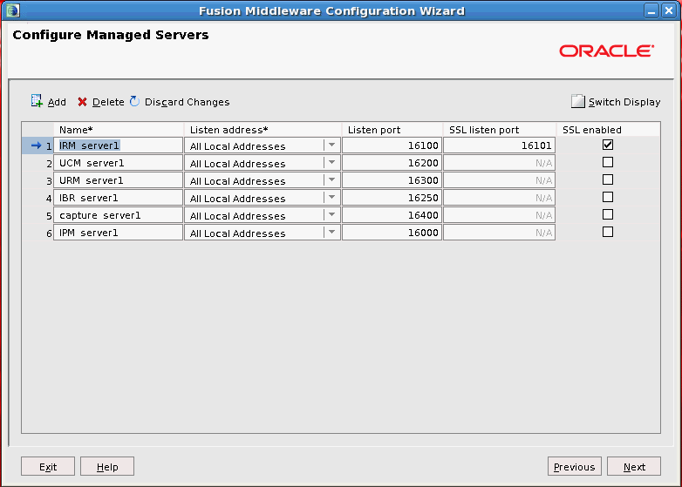Go back with Previous button

point(574,466)
